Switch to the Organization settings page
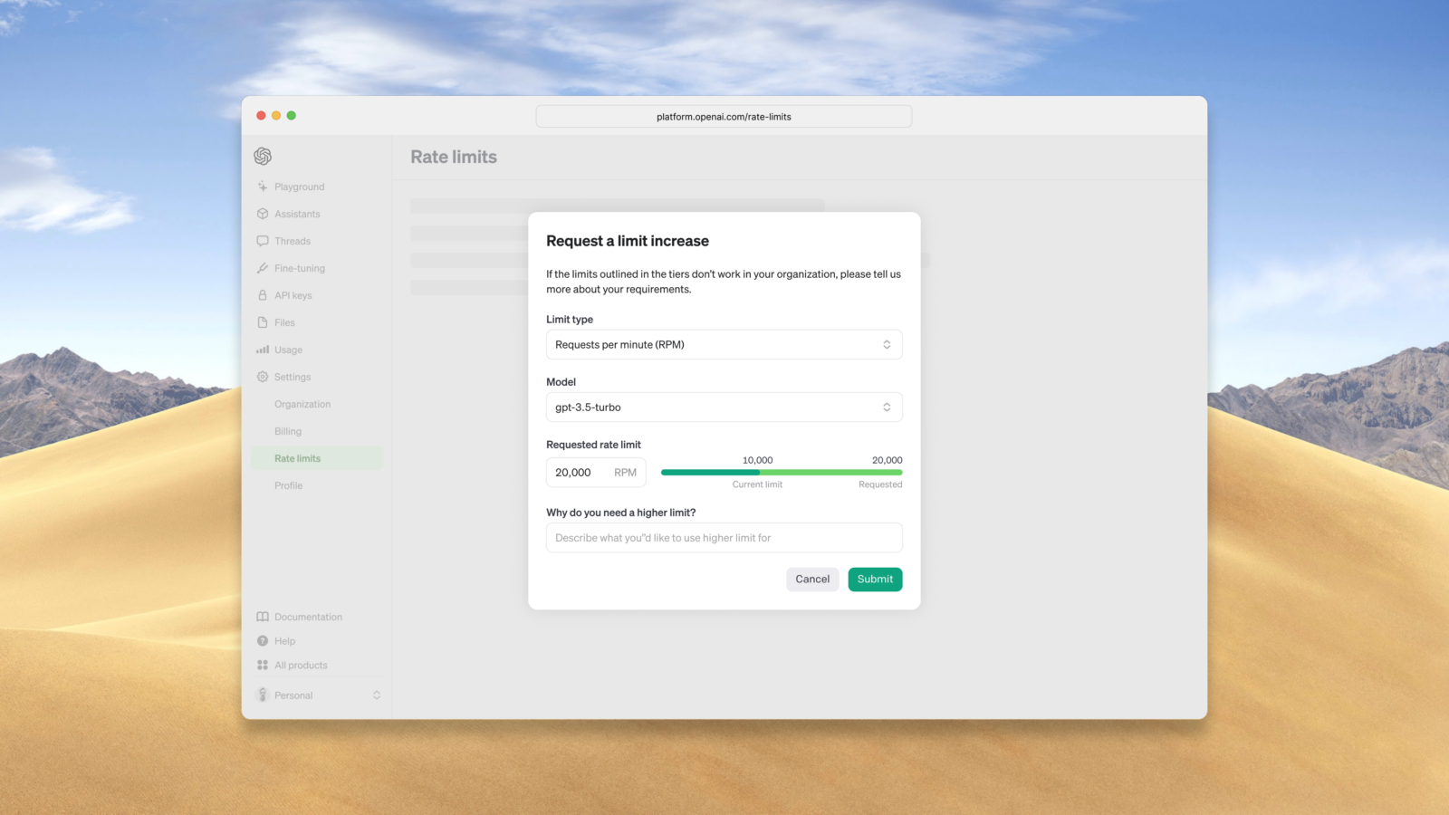 [302, 404]
